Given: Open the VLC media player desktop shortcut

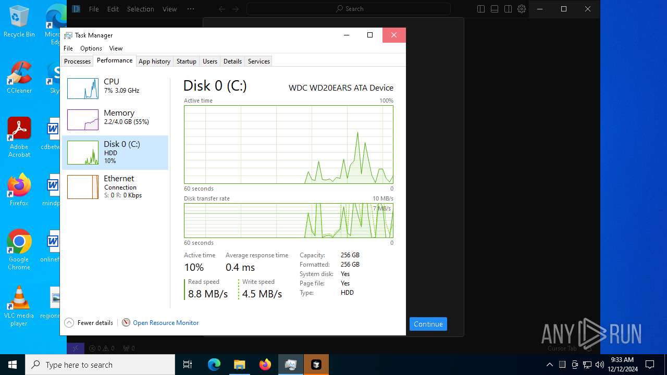Looking at the screenshot, I should click(x=19, y=307).
